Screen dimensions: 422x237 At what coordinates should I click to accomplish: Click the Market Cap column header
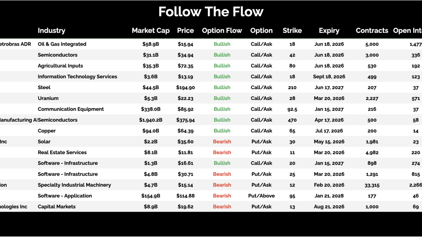[150, 31]
